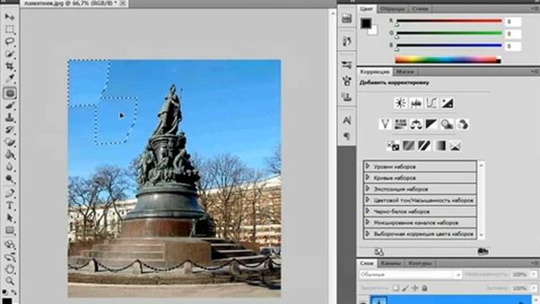This screenshot has width=540, height=304.
Task: Toggle clip-to-layer button in adjustments panel
Action: coord(483,252)
